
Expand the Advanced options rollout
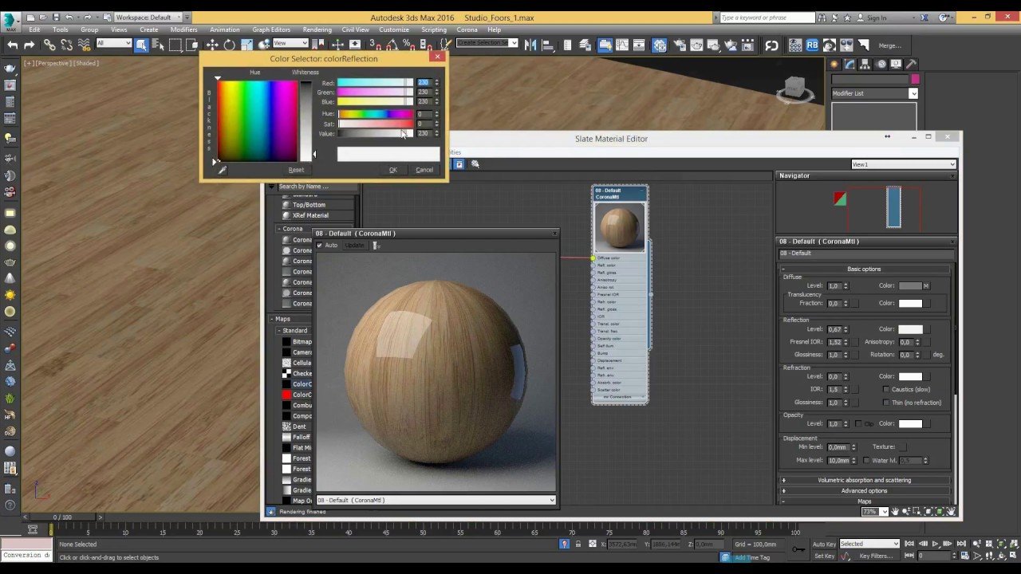[864, 491]
